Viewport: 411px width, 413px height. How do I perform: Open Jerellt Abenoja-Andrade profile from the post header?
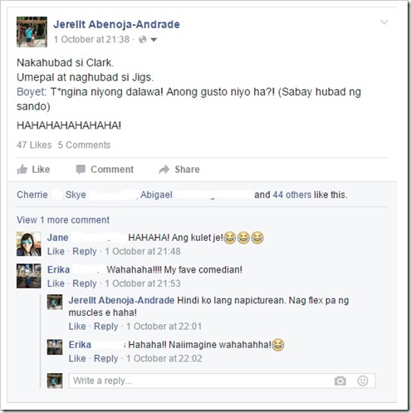(116, 24)
